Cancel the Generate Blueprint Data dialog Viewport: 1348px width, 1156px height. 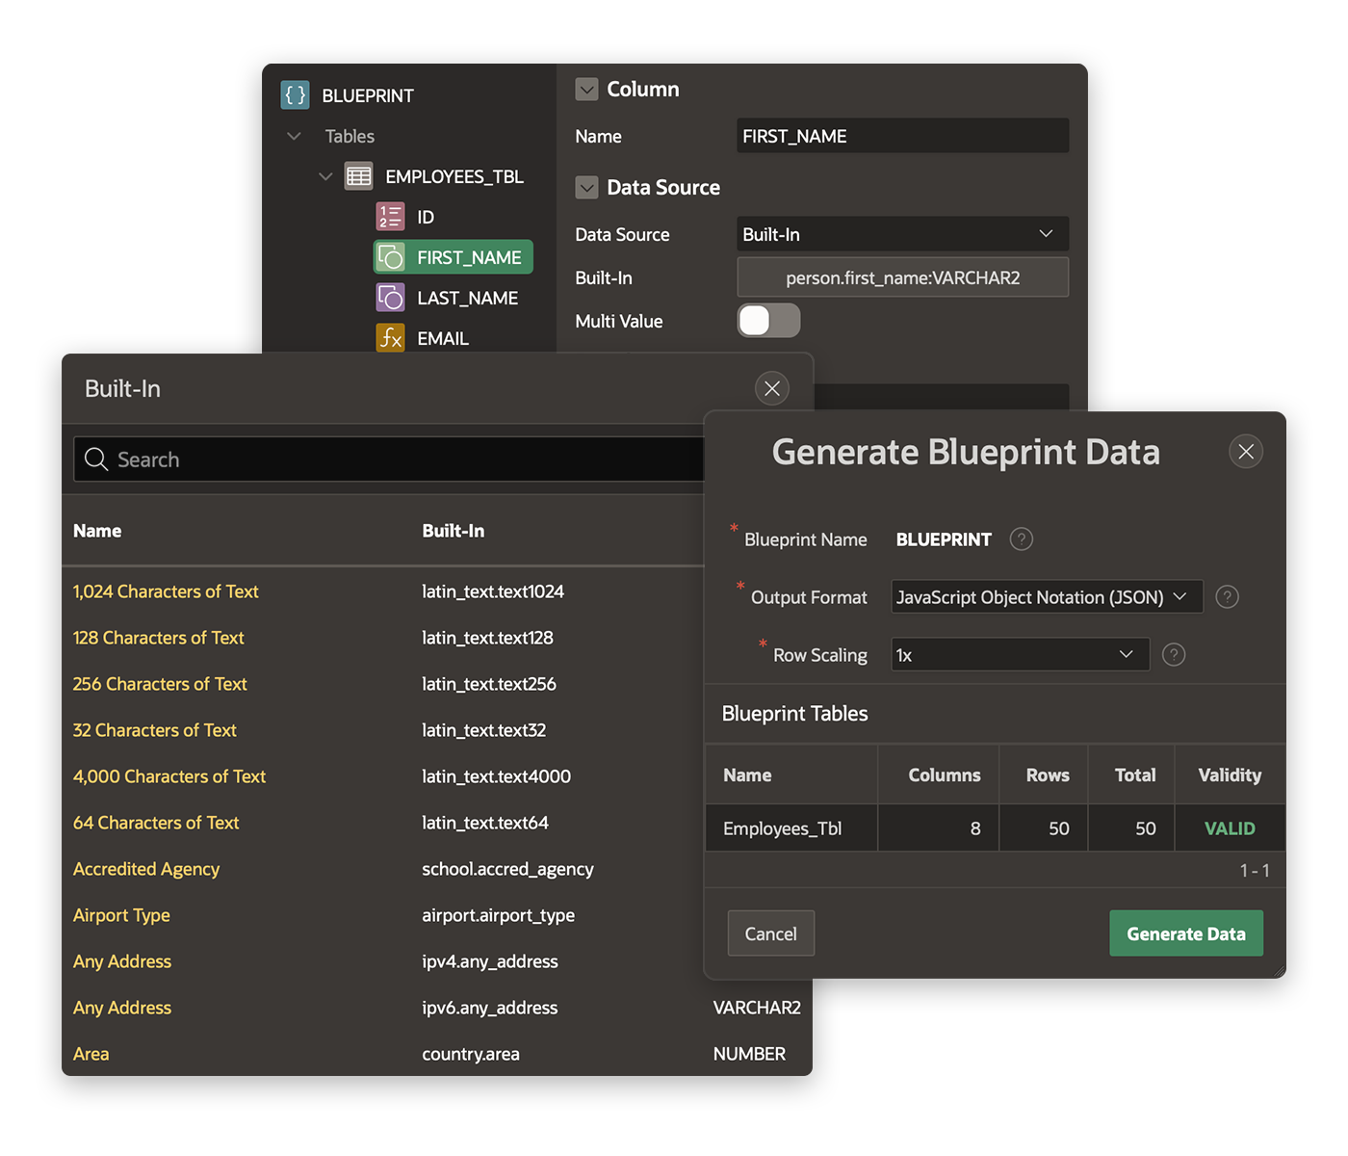pos(770,933)
